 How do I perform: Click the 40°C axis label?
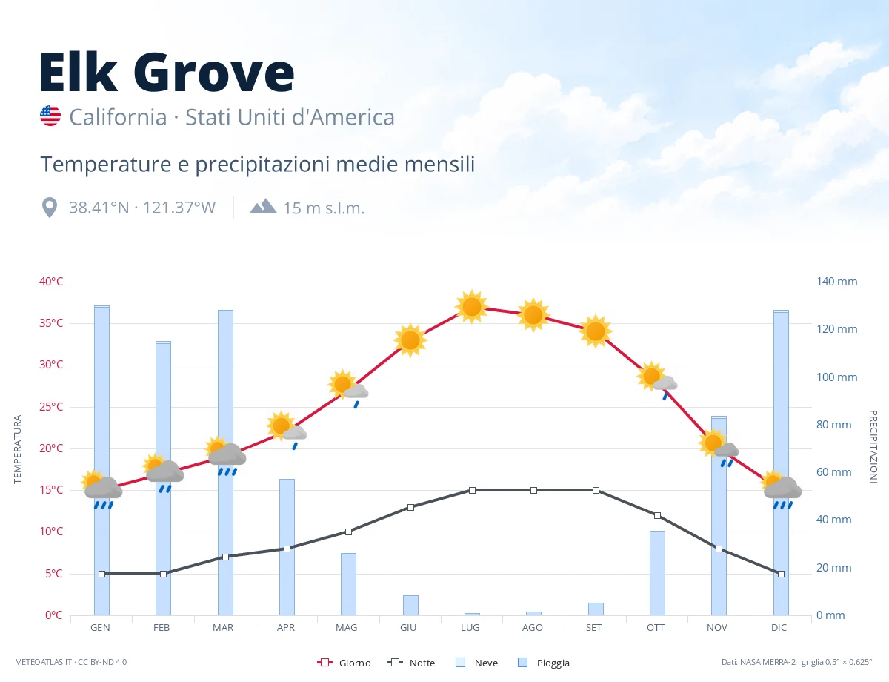[x=51, y=282]
